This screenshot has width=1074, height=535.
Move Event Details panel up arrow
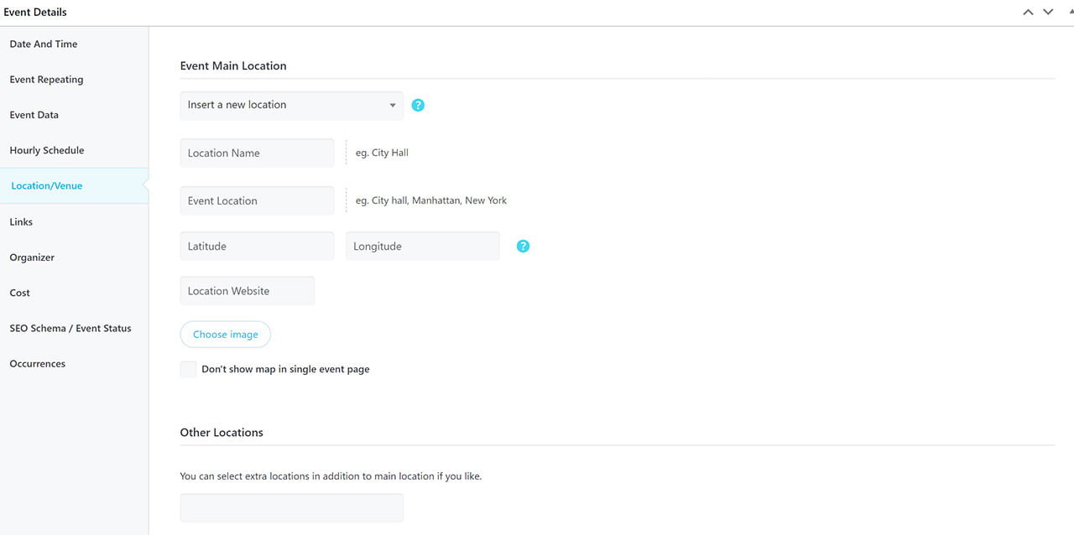click(1028, 13)
